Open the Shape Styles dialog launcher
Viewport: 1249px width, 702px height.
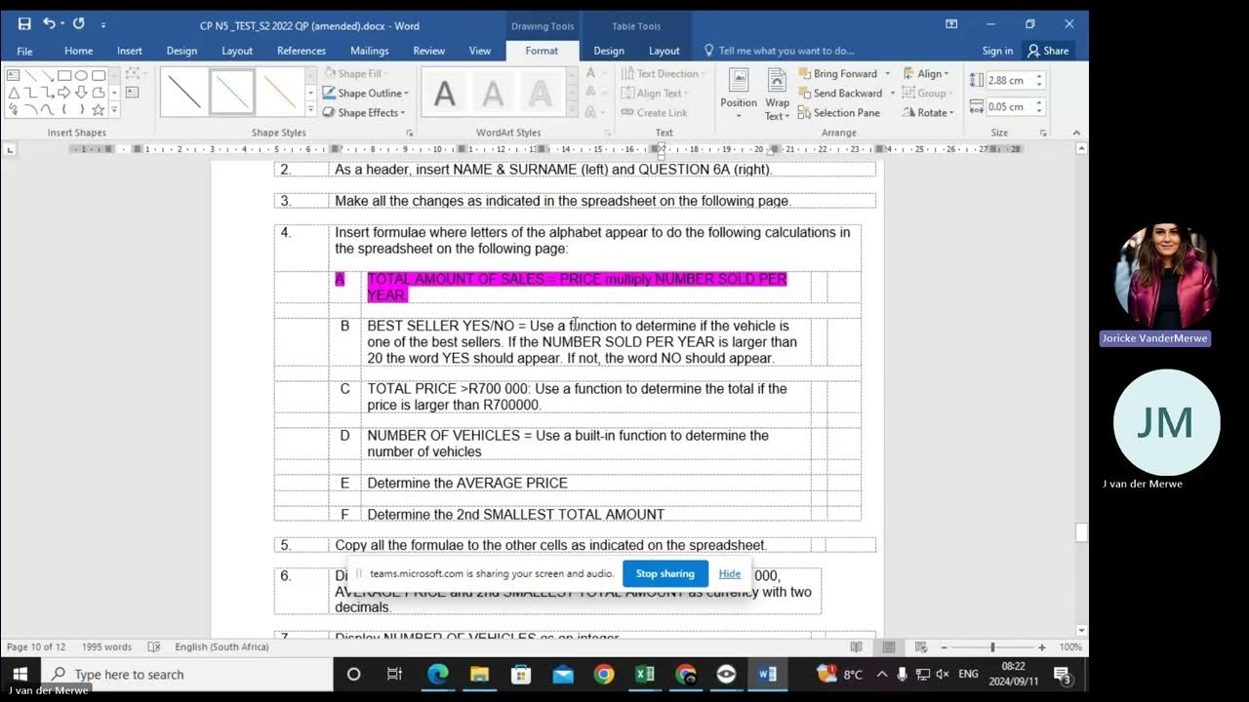coord(410,133)
